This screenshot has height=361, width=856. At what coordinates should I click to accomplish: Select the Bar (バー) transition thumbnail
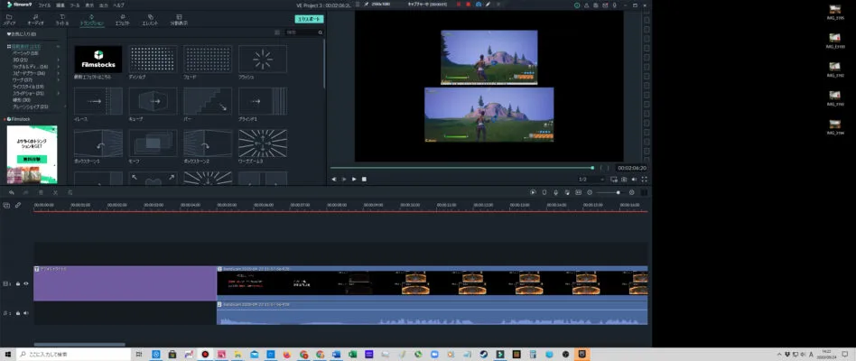point(208,101)
